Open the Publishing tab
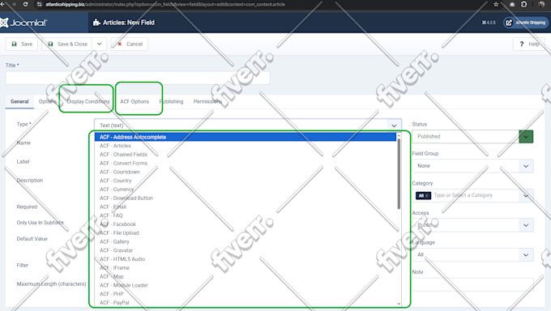551x311 pixels. pos(171,101)
